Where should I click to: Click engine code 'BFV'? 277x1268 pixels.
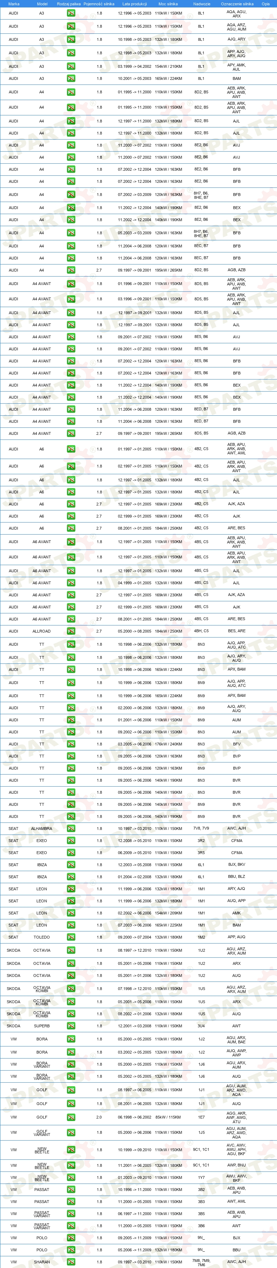pos(237,744)
